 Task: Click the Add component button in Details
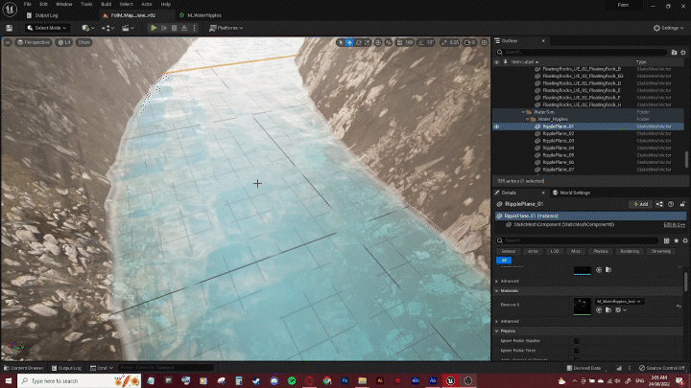(641, 204)
